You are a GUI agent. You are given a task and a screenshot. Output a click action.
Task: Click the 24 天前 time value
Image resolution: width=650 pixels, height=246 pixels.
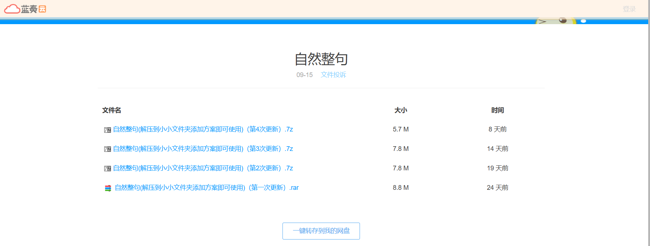498,188
